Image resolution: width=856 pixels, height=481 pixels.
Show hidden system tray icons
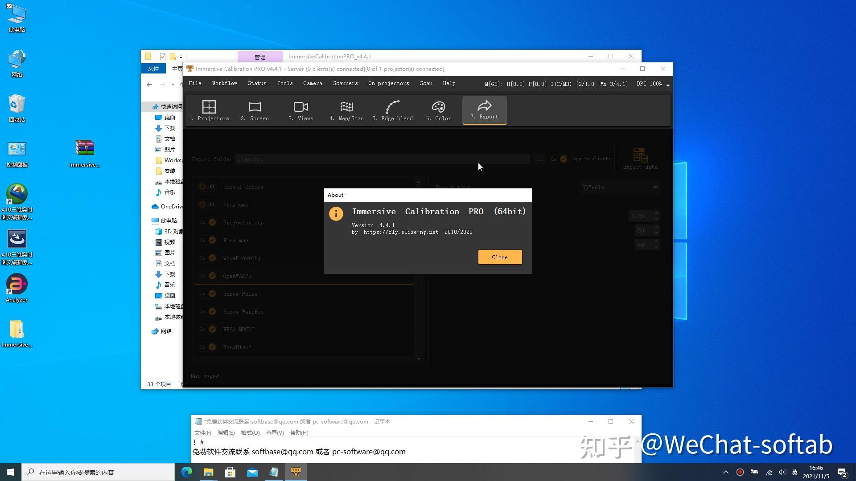725,472
